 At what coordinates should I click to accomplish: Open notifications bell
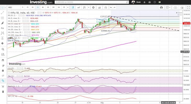click(144, 2)
